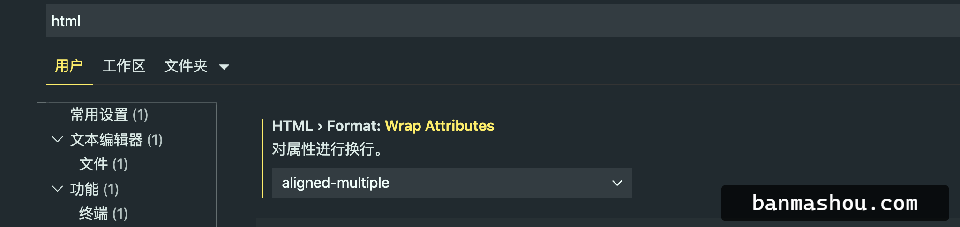Select the 文件夹 settings tab
Image resolution: width=960 pixels, height=227 pixels.
[186, 66]
